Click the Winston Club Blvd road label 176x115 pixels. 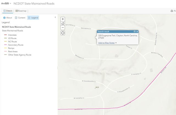[157, 54]
